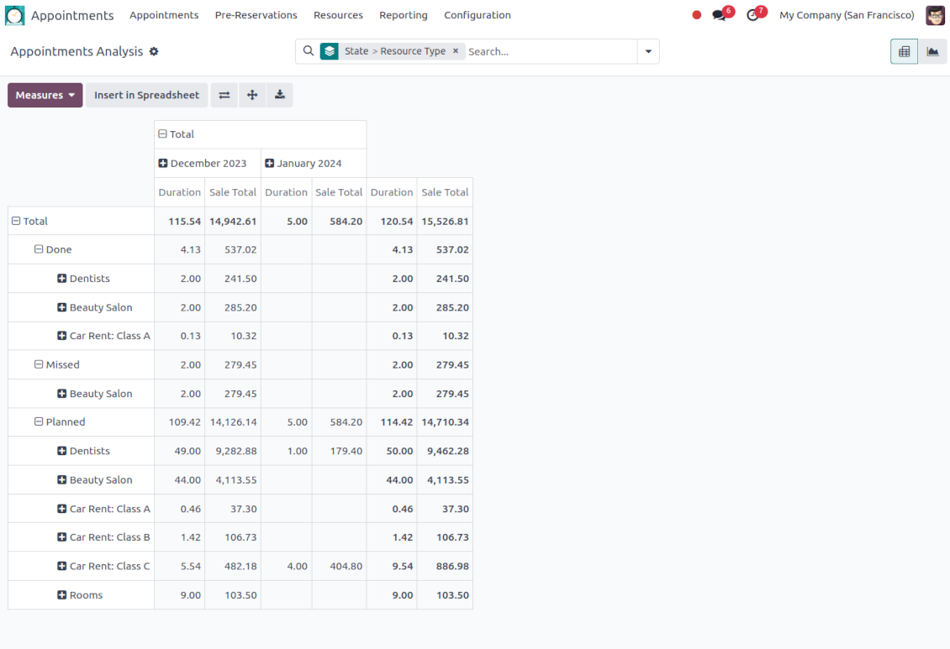Open the Pre-Reservations menu
The image size is (950, 649).
256,15
